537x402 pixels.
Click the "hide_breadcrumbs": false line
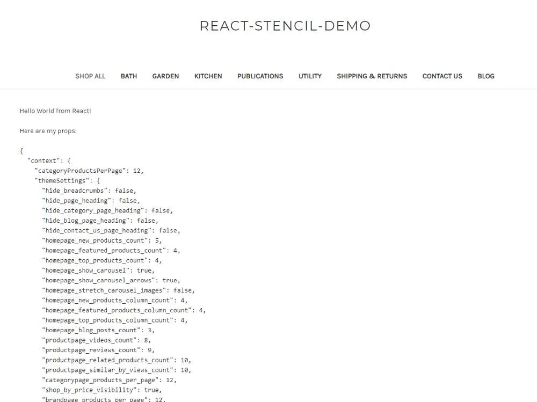point(89,191)
